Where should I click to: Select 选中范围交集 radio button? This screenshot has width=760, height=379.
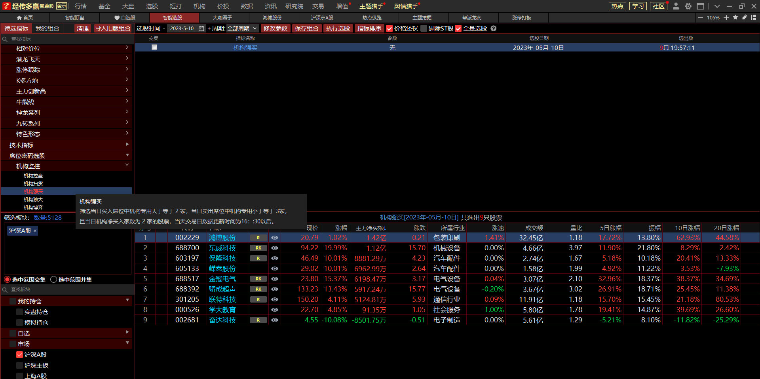[x=8, y=280]
